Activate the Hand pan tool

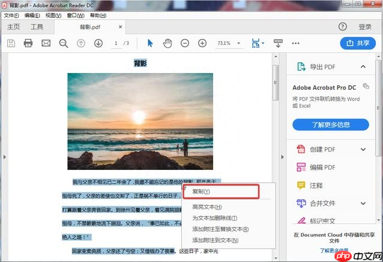(168, 43)
